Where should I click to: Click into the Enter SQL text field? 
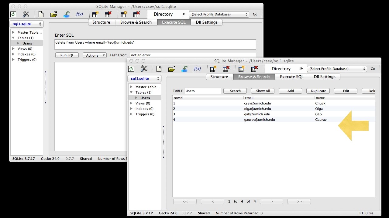155,45
